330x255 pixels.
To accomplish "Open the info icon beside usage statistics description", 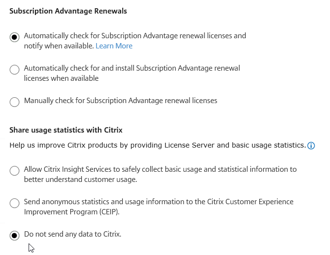I will 311,146.
